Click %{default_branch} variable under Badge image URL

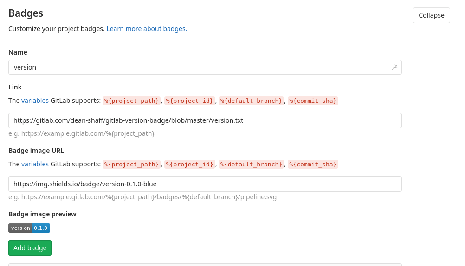coord(251,164)
